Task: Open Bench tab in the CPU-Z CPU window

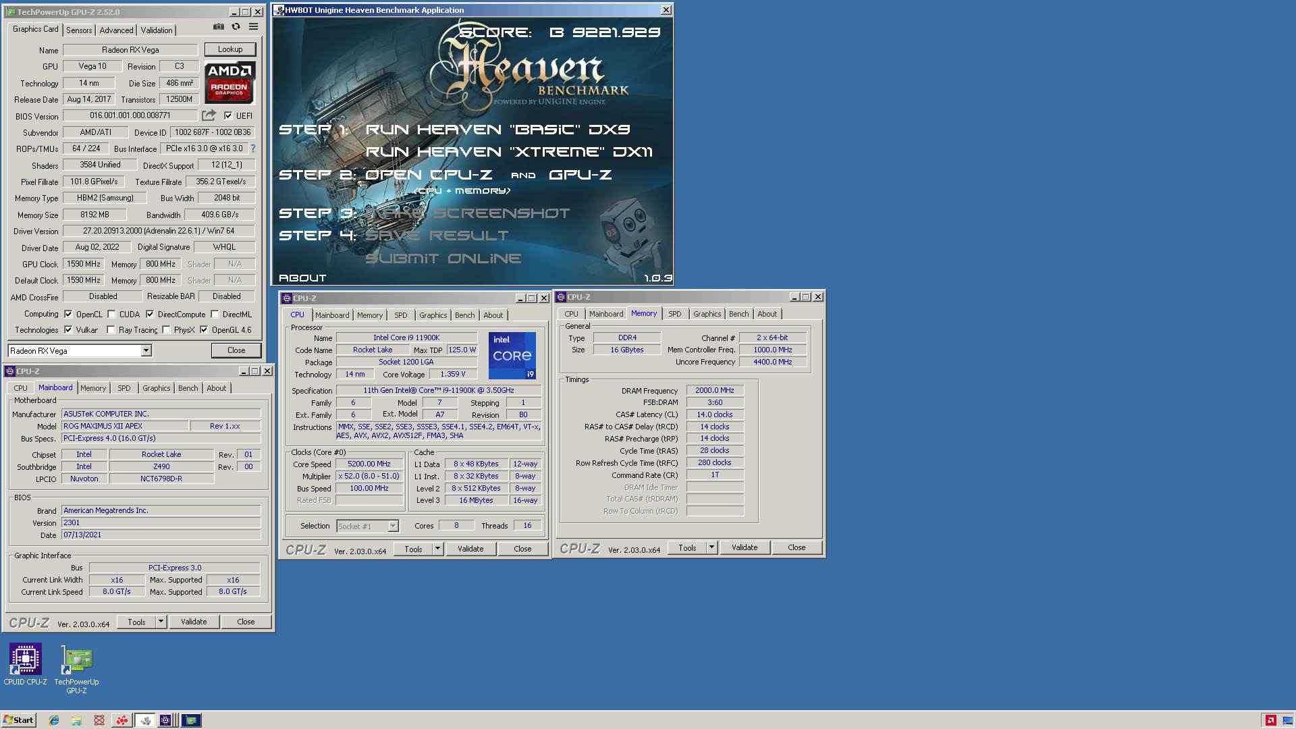Action: tap(464, 315)
